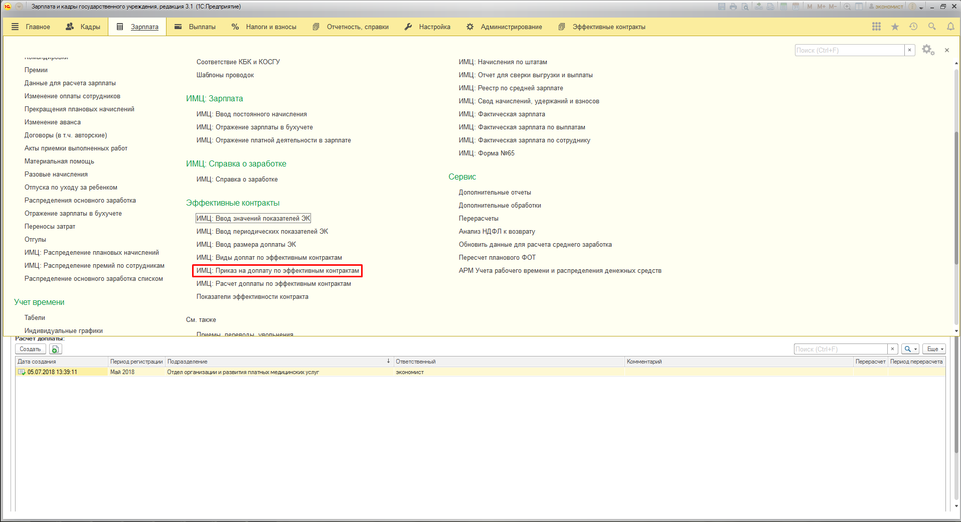Expand the dropdown arrow beside info icon
The height and width of the screenshot is (522, 961).
(x=921, y=7)
